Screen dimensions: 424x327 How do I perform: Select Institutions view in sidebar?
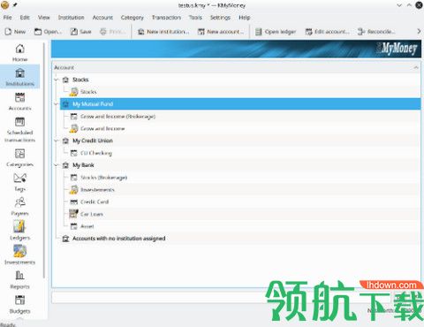click(x=19, y=77)
